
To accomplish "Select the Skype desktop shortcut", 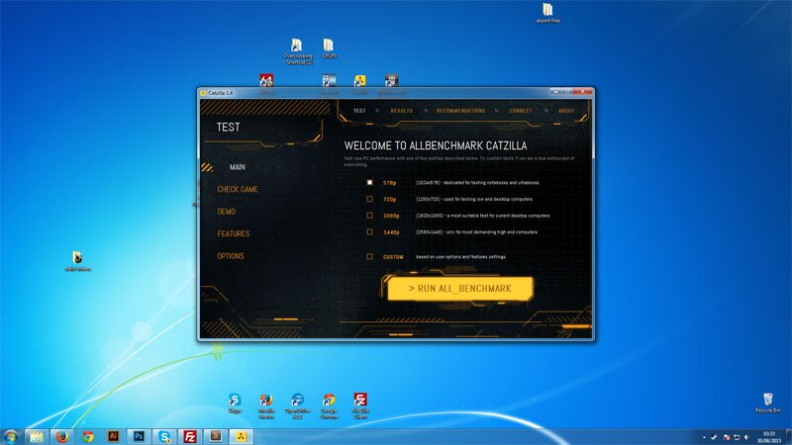I will [x=235, y=403].
